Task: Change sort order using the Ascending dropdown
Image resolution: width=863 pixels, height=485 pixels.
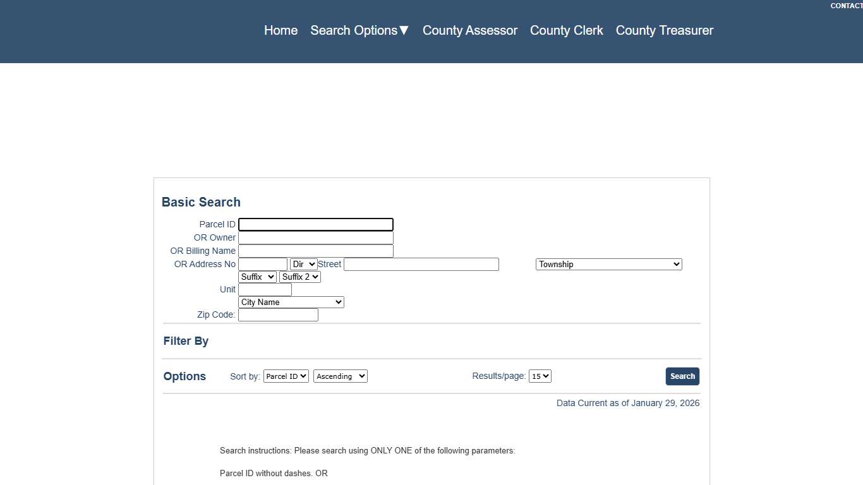Action: 340,376
